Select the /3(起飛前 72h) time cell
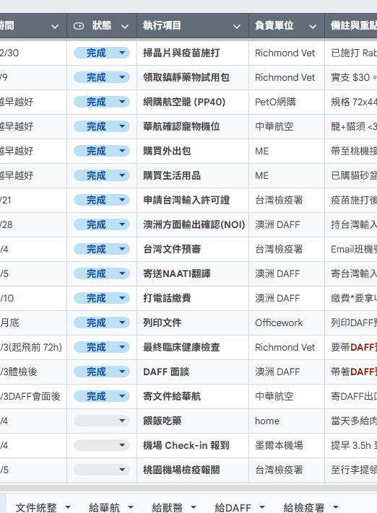The width and height of the screenshot is (377, 513). [33, 348]
